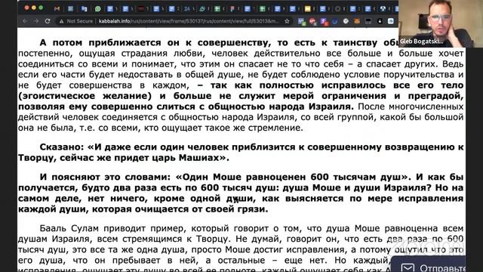Screen dimensions: 483x272
Task: Click 'Творцу, сейчас же придет царь Машиах»'
Action: 124,158
